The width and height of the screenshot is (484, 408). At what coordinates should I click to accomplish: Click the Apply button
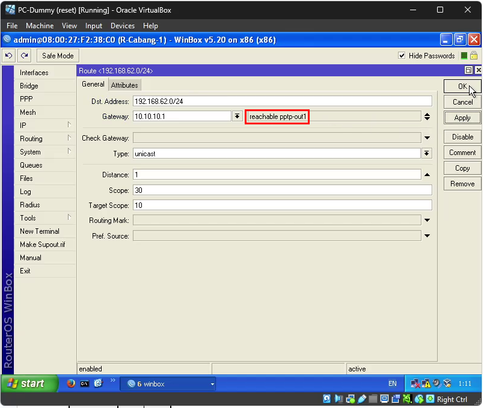[x=462, y=118]
